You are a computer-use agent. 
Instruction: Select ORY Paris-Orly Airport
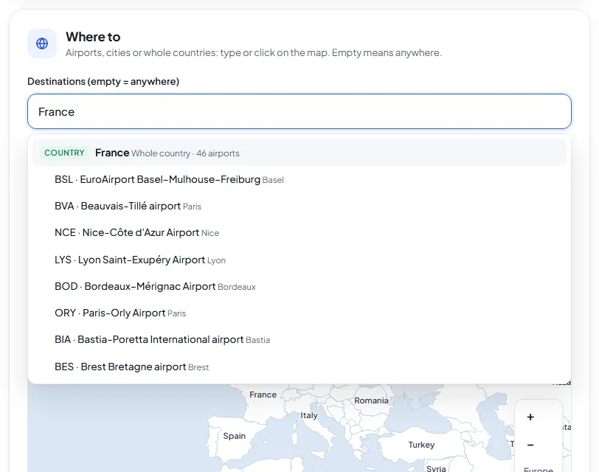click(x=299, y=313)
